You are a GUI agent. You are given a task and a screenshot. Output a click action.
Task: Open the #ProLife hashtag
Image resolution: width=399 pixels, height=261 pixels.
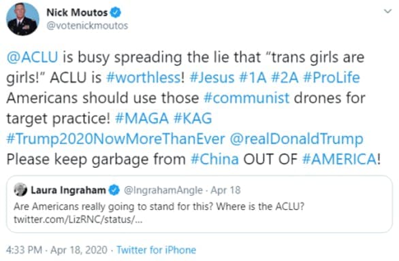coord(332,77)
